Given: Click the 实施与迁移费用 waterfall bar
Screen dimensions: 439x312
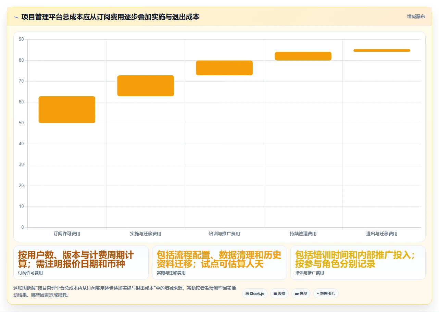Looking at the screenshot, I should pos(146,86).
